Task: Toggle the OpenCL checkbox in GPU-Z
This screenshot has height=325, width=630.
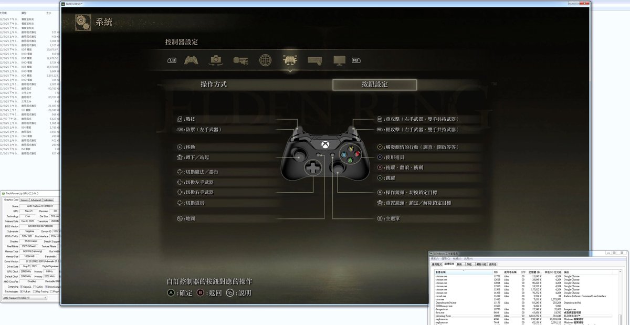Action: (x=21, y=287)
